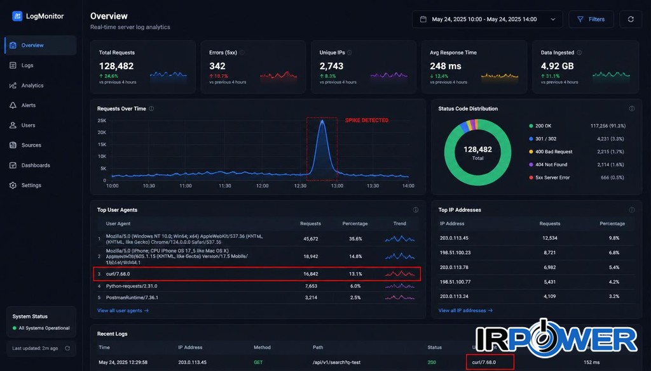The width and height of the screenshot is (651, 371).
Task: Click the Status Code Distribution info icon
Action: pos(631,108)
